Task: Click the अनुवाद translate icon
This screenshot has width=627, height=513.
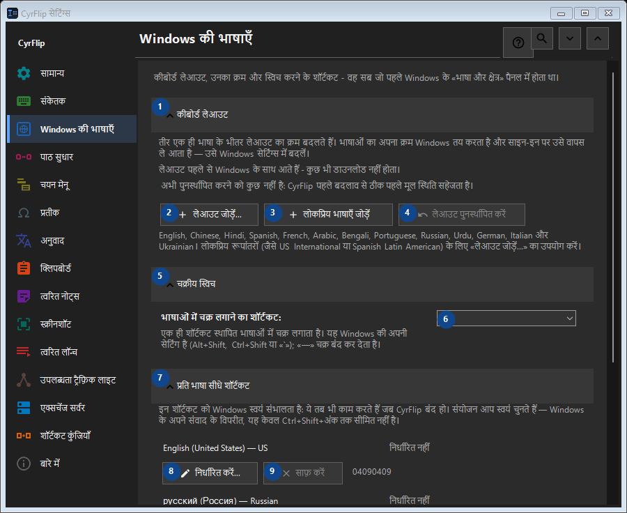Action: pyautogui.click(x=24, y=240)
